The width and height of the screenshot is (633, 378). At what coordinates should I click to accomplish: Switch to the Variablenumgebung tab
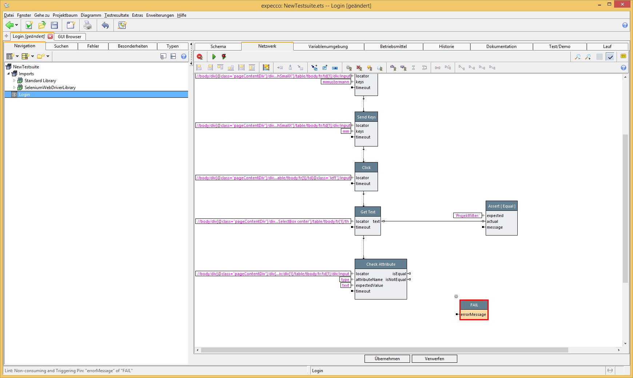click(x=328, y=47)
